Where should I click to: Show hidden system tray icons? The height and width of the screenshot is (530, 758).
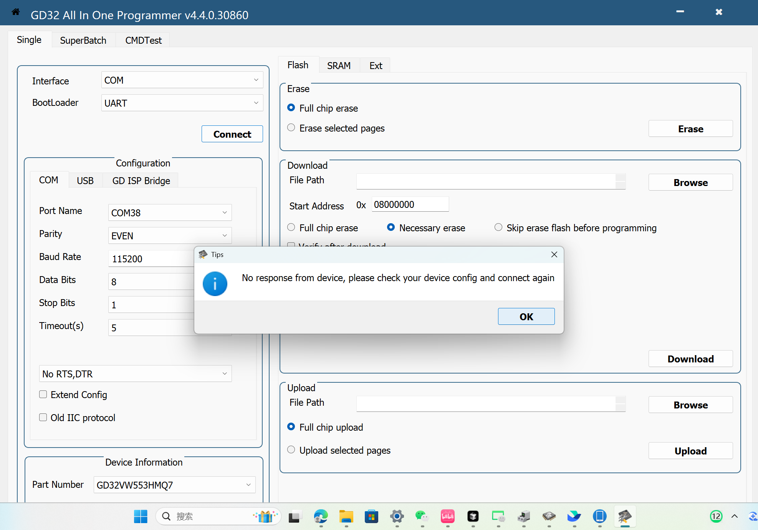(734, 516)
